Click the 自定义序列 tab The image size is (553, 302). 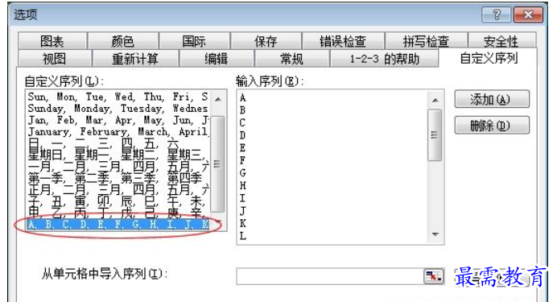coord(489,58)
